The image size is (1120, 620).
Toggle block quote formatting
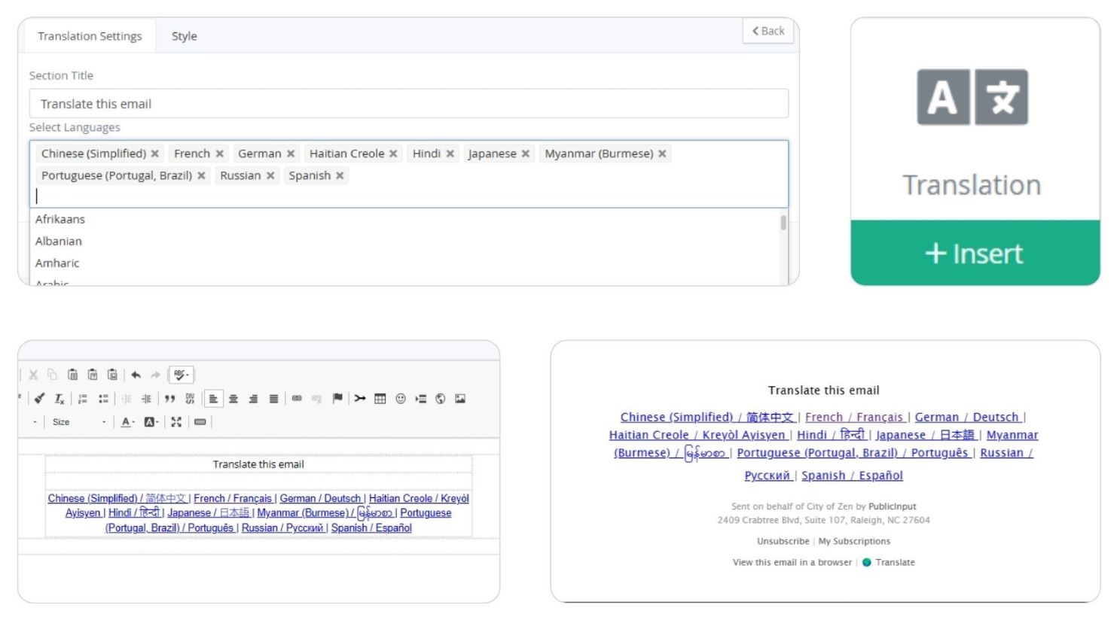169,399
